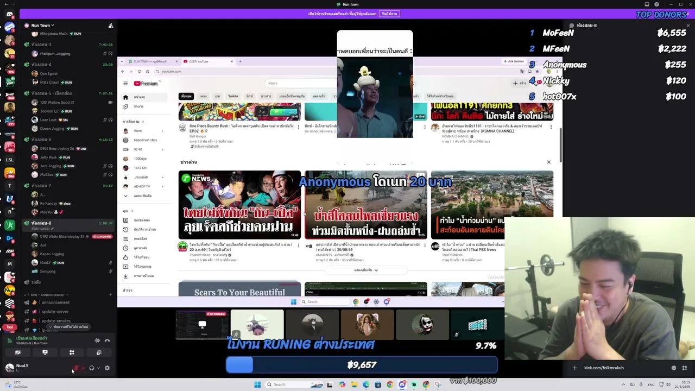The width and height of the screenshot is (695, 391).
Task: Open a new browser tab with the plus
Action: point(240,61)
